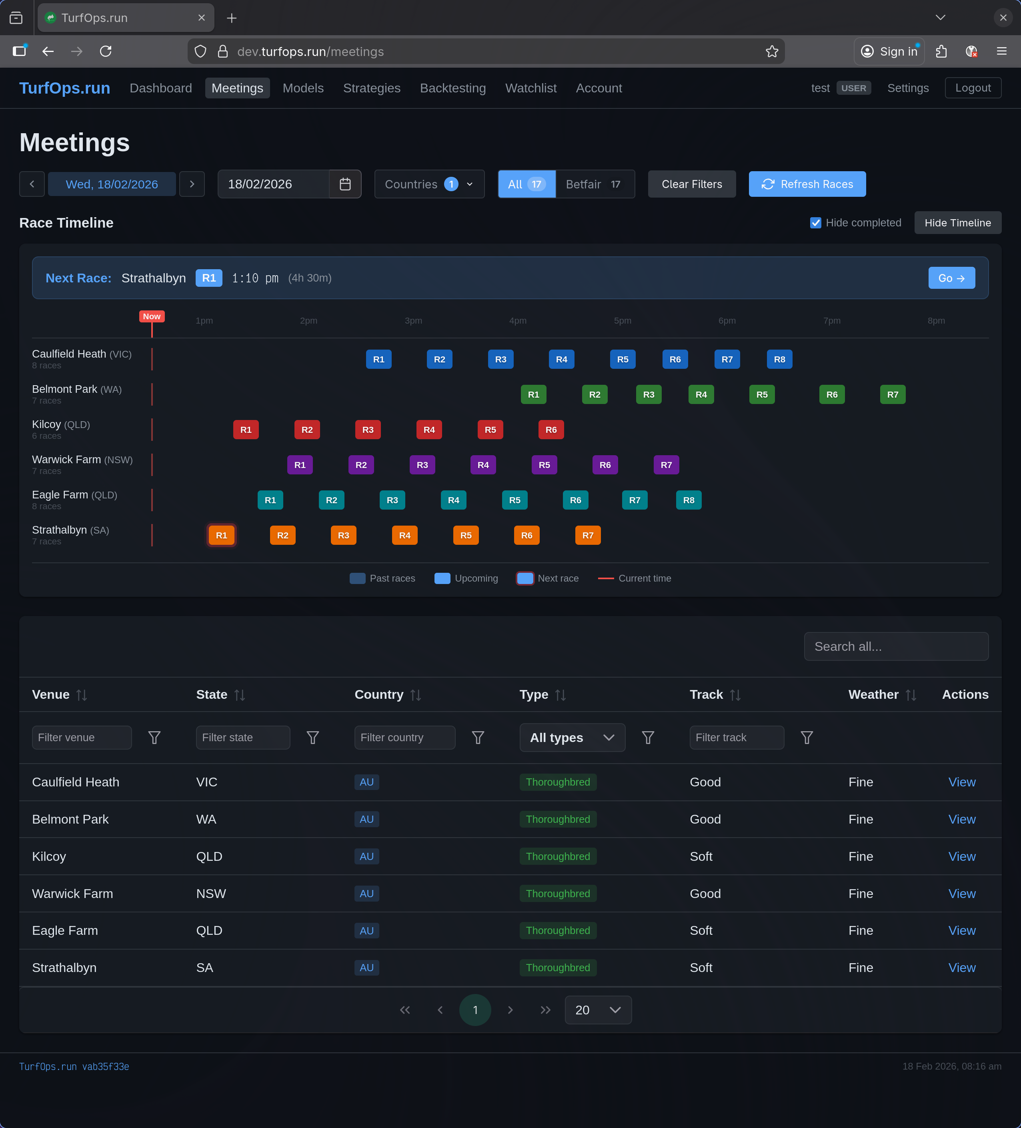Click the Refresh Races button icon
Screen dimensions: 1021x1128
coord(767,184)
